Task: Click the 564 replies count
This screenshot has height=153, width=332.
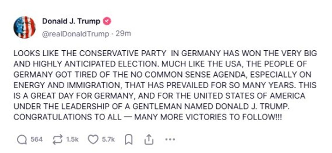Action: tap(37, 139)
